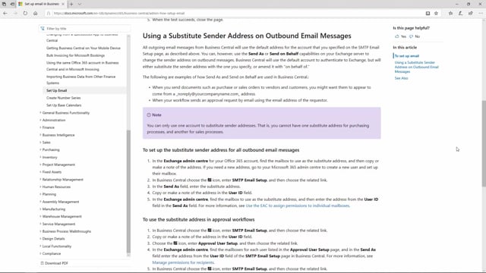The width and height of the screenshot is (486, 273).
Task: Jump to Using a Substitute Sender Address link
Action: (x=417, y=67)
